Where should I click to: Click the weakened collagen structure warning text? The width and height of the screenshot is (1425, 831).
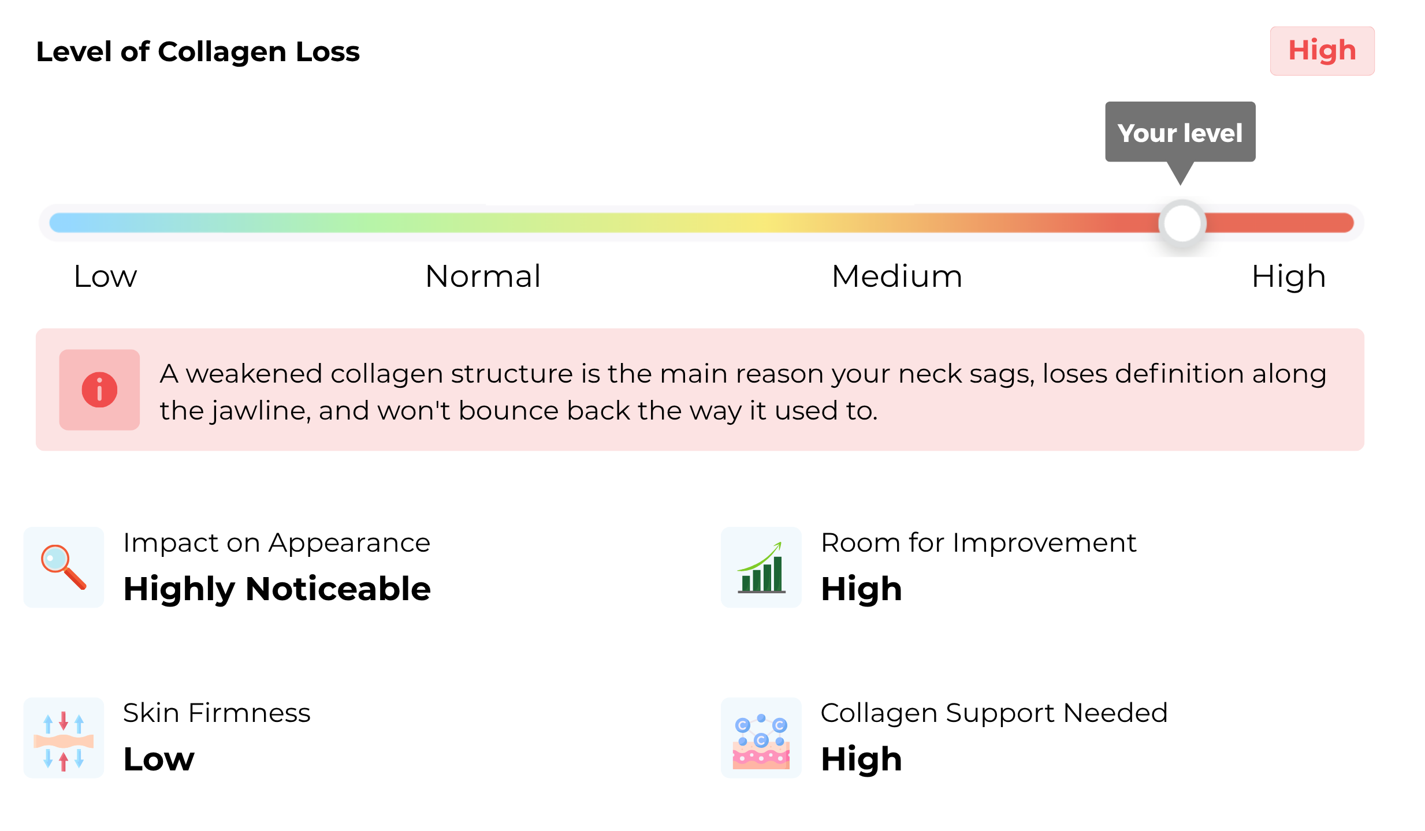743,392
